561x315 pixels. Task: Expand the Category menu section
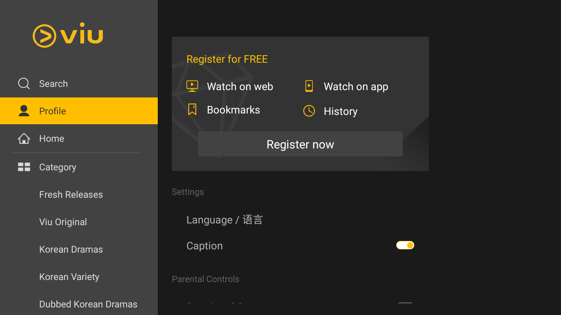(58, 167)
